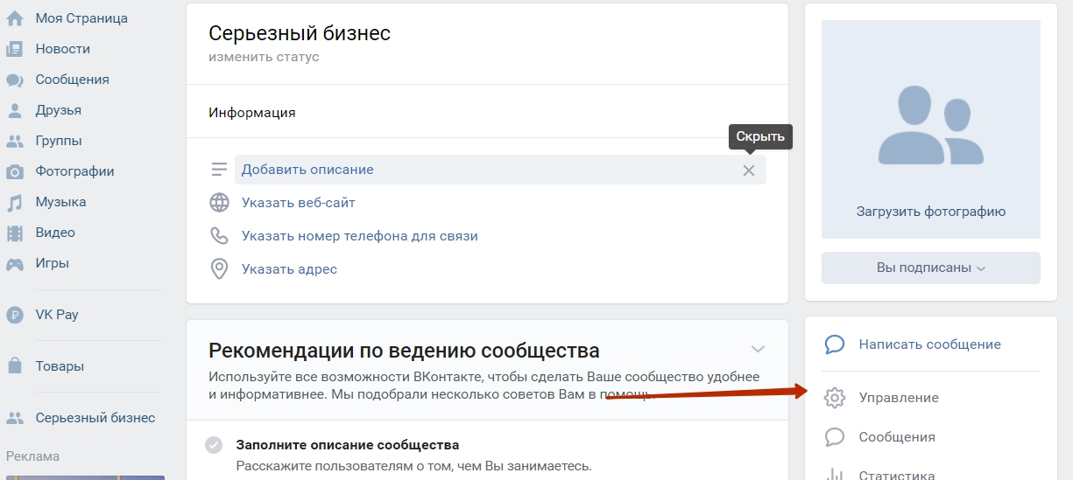Screen dimensions: 1073x480
Task: Open Музыка using the note icon
Action: pyautogui.click(x=15, y=202)
